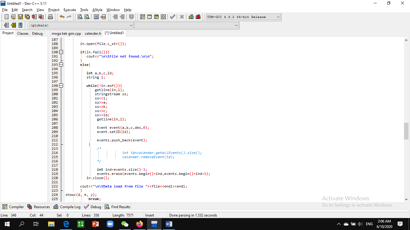Click the New file toolbar icon
Image resolution: width=410 pixels, height=230 pixels.
[6, 17]
